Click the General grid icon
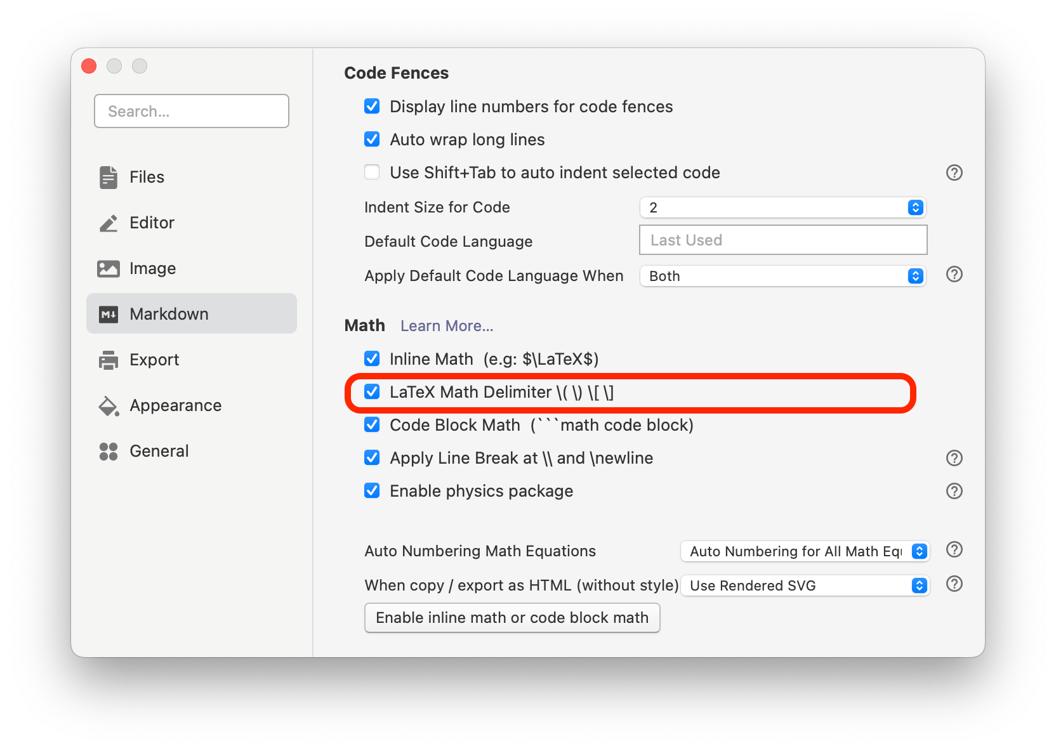 (109, 452)
